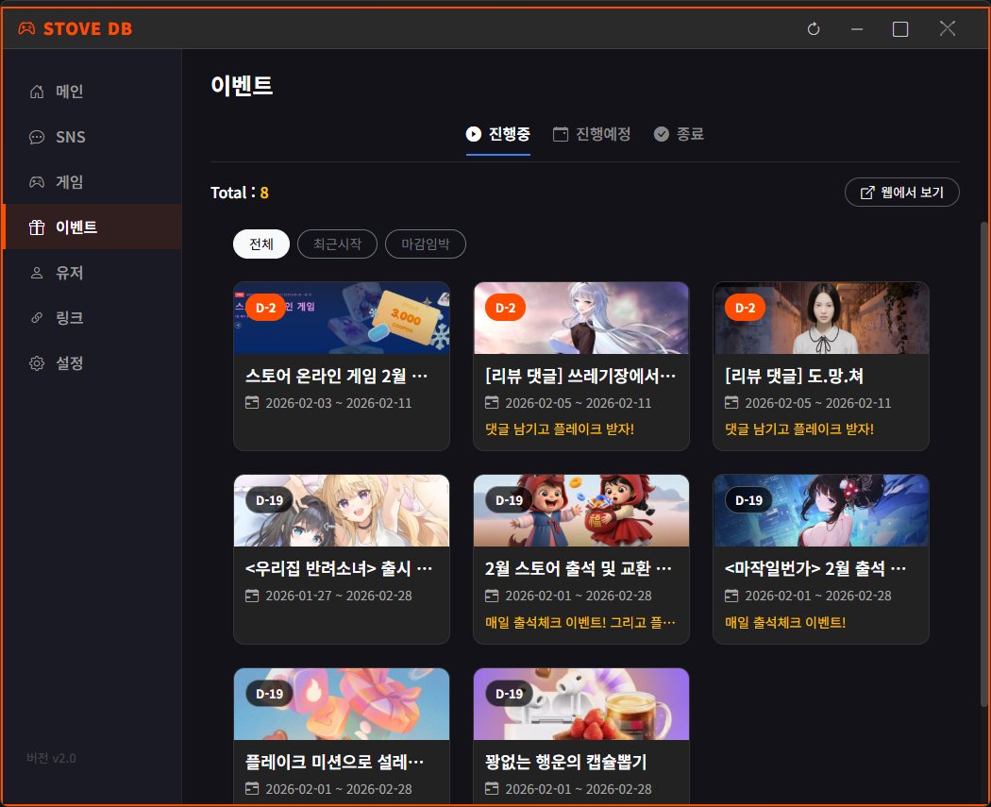Viewport: 991px width, 807px height.
Task: Click the refresh icon in title bar
Action: tap(814, 29)
